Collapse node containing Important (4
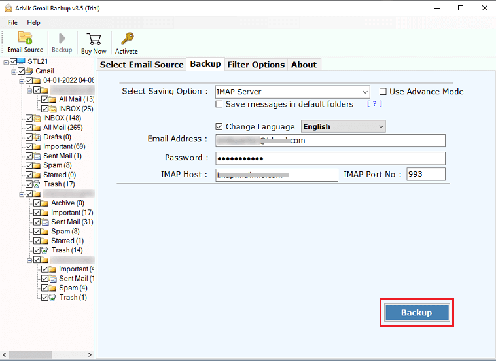This screenshot has width=496, height=361. click(x=29, y=260)
